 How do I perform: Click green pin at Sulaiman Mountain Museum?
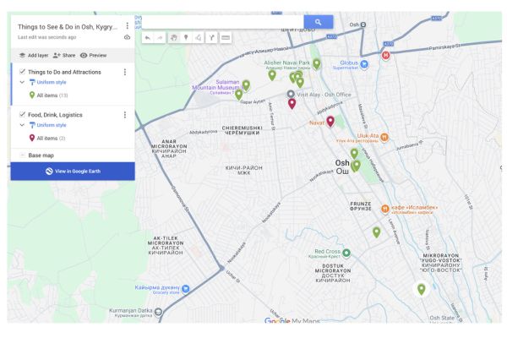click(x=246, y=85)
